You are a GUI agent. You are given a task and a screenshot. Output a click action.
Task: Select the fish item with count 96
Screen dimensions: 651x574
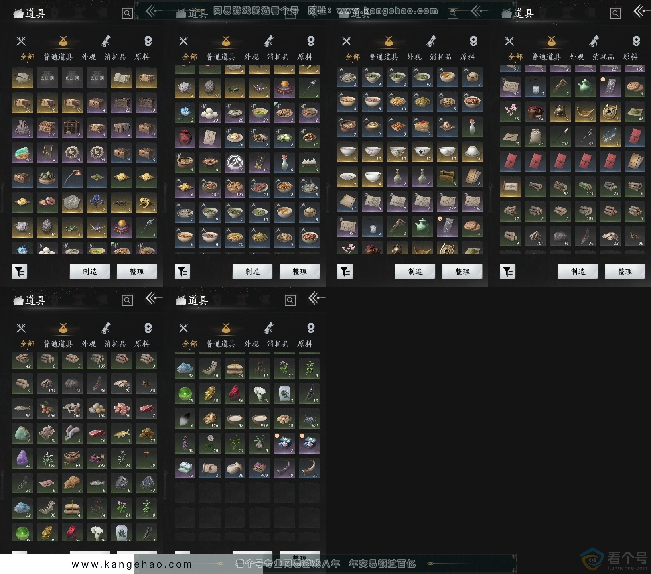[x=22, y=409]
